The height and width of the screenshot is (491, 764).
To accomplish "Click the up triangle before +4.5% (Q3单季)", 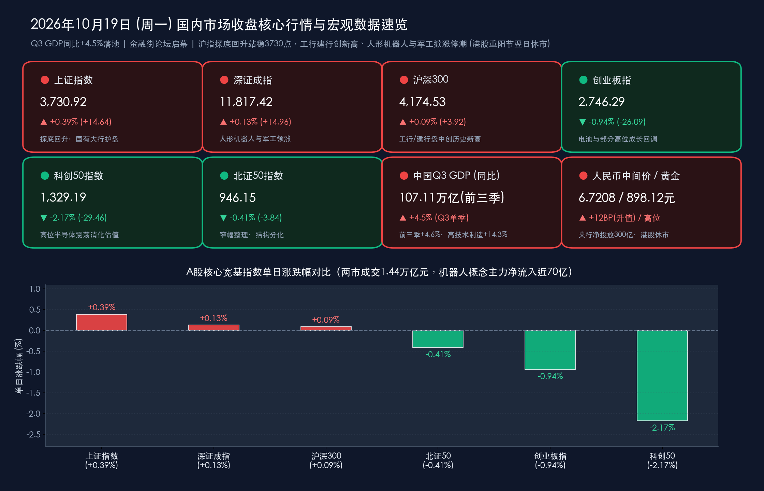I will 403,218.
